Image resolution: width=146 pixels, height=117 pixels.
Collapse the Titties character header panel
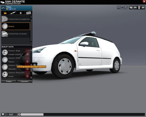coord(3,8)
